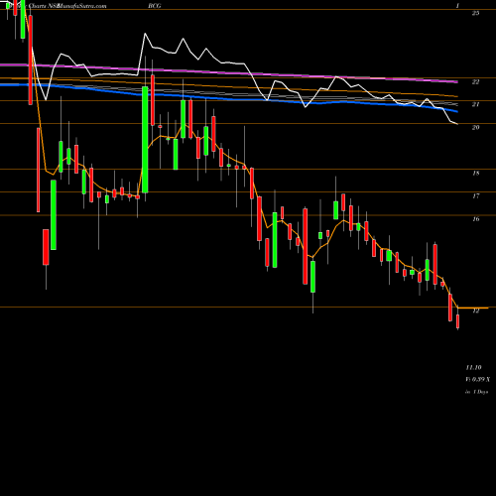Click the last red candlestick below 12

pos(458,321)
